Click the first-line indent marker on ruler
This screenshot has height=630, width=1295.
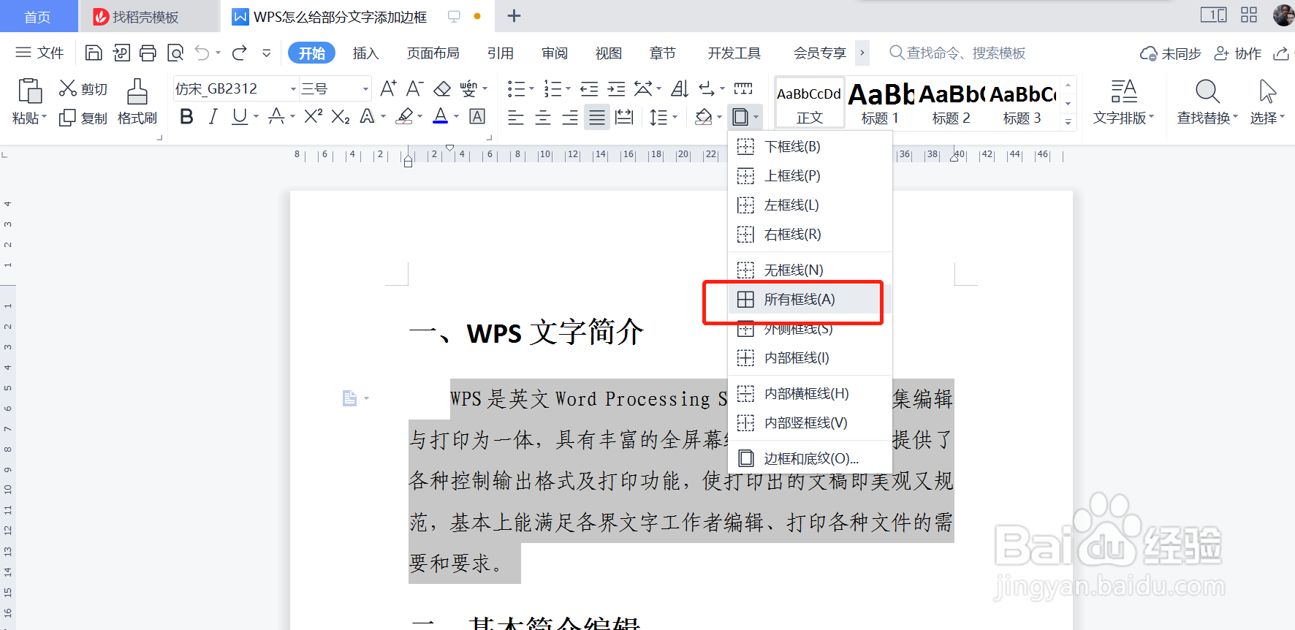450,149
